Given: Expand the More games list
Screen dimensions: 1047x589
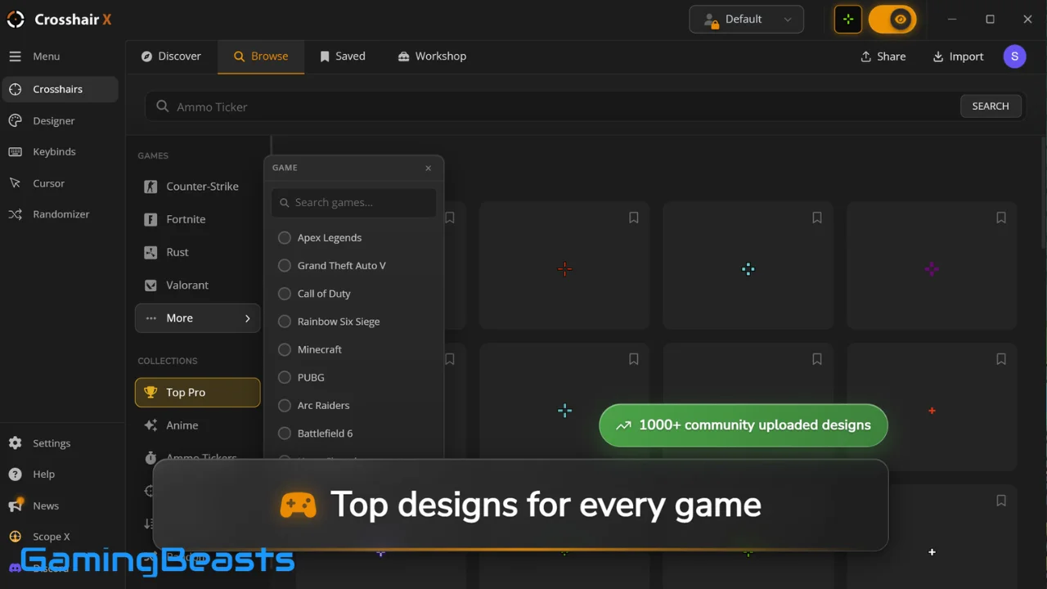Looking at the screenshot, I should pos(197,318).
